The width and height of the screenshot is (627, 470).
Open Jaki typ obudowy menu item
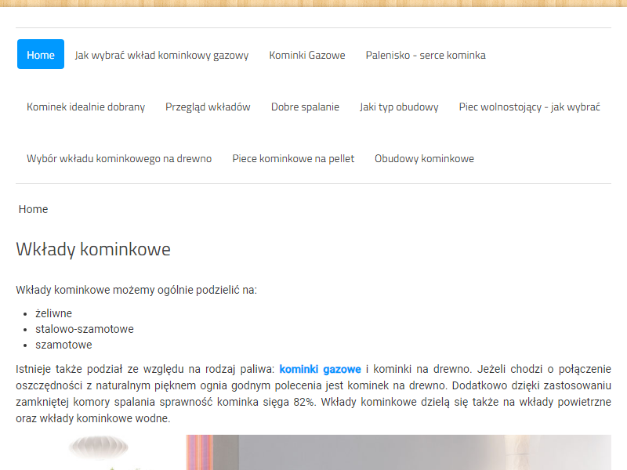[x=399, y=107]
